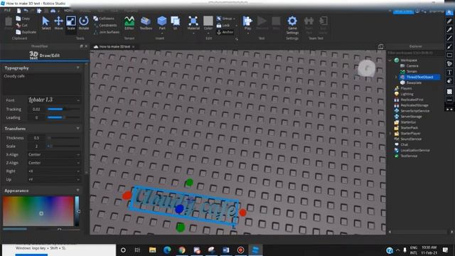Image resolution: width=455 pixels, height=256 pixels.
Task: Select the rectangle tool in right toolbar
Action: (x=449, y=55)
